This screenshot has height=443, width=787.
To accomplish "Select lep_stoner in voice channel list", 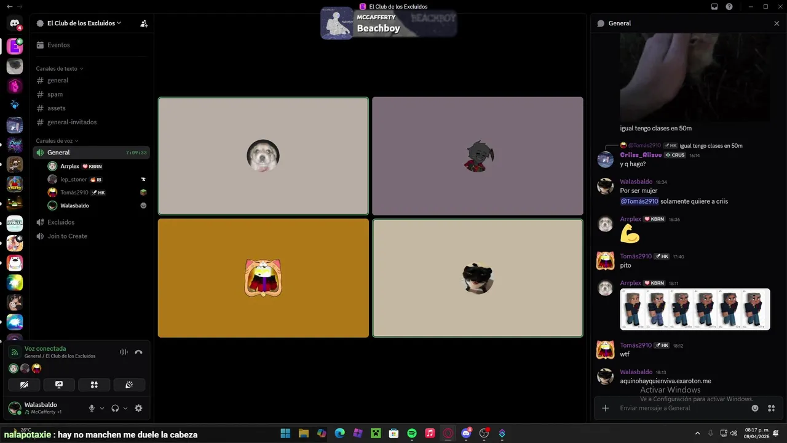I will click(98, 180).
